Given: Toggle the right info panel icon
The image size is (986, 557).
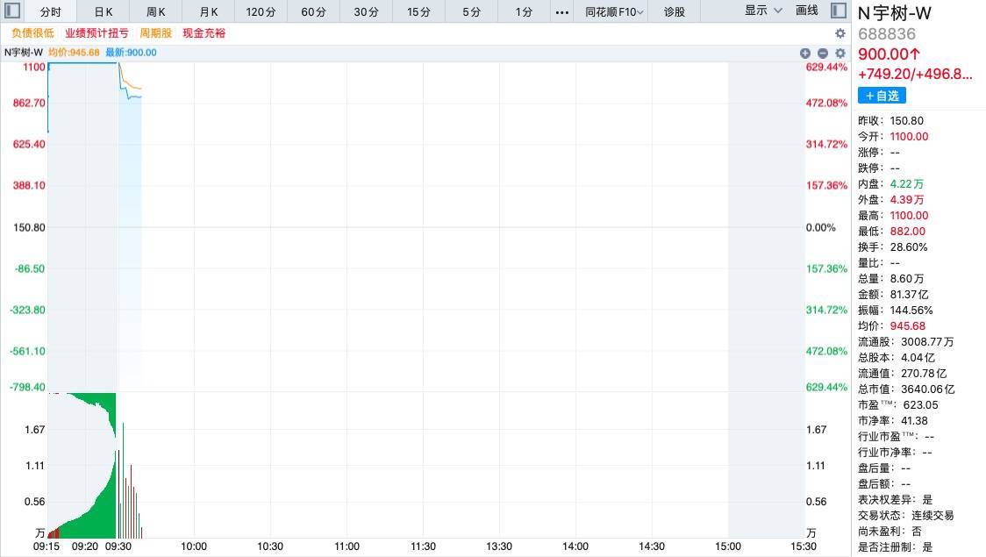Looking at the screenshot, I should (x=838, y=11).
